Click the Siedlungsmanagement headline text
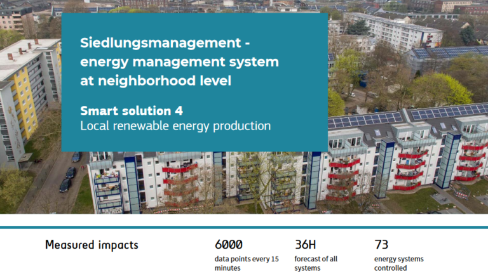This screenshot has height=274, width=488. (179, 62)
